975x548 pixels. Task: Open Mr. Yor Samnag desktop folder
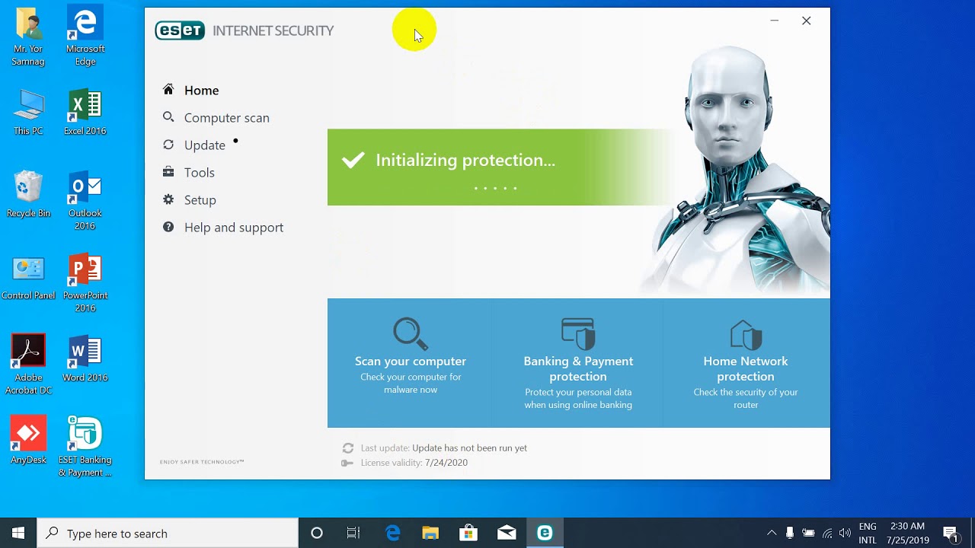coord(28,37)
